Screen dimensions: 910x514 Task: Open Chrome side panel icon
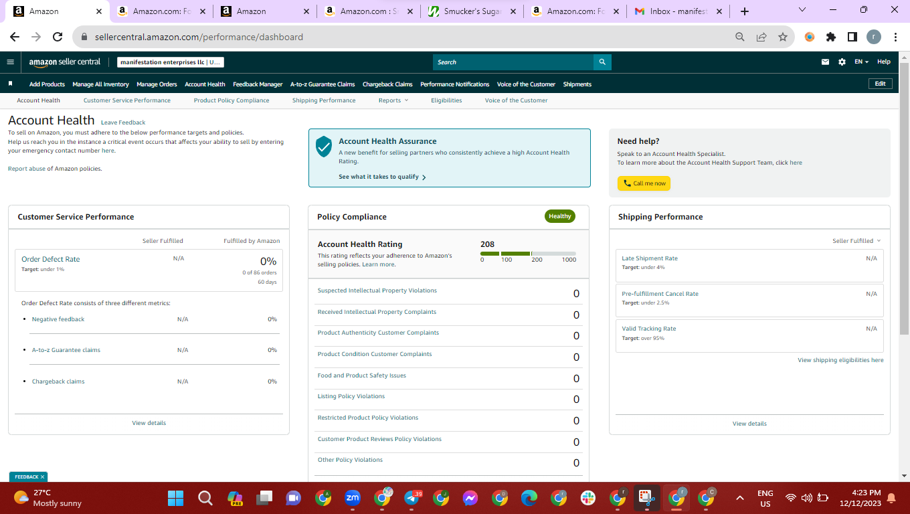click(x=852, y=37)
